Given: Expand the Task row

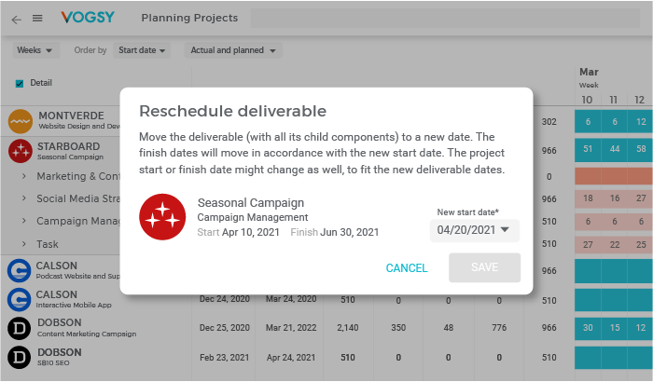Looking at the screenshot, I should [x=24, y=244].
